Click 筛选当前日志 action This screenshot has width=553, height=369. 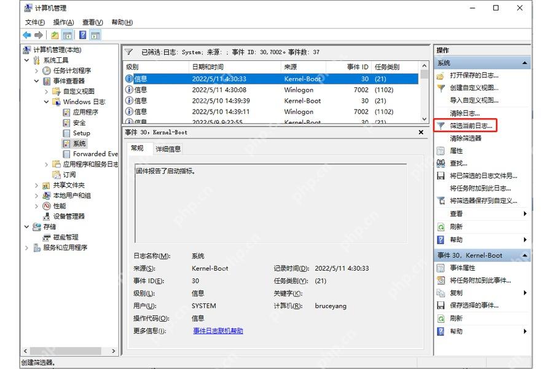tap(471, 125)
